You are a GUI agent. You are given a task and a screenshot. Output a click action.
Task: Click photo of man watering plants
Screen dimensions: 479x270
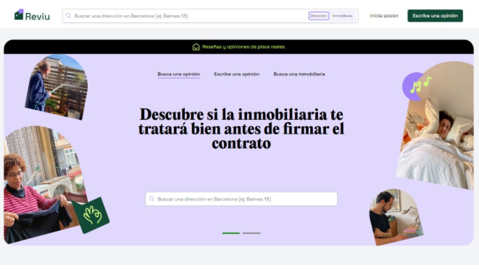coord(56,87)
